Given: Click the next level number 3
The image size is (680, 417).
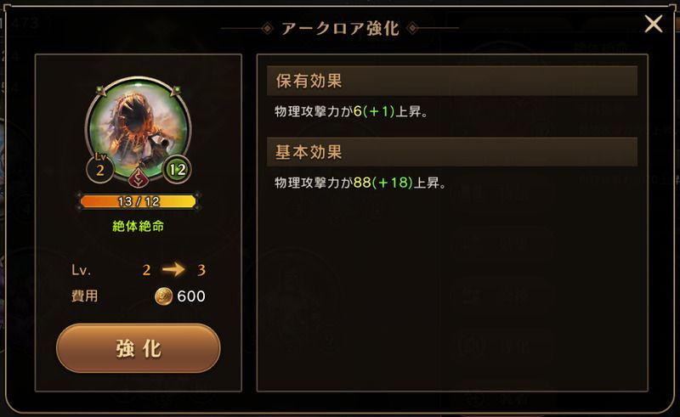Looking at the screenshot, I should pyautogui.click(x=201, y=270).
